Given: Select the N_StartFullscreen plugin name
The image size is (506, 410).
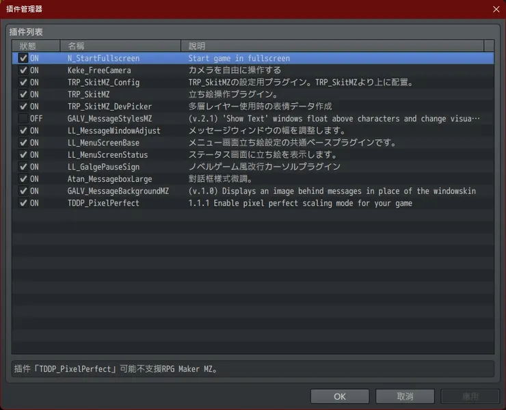Looking at the screenshot, I should click(x=103, y=58).
